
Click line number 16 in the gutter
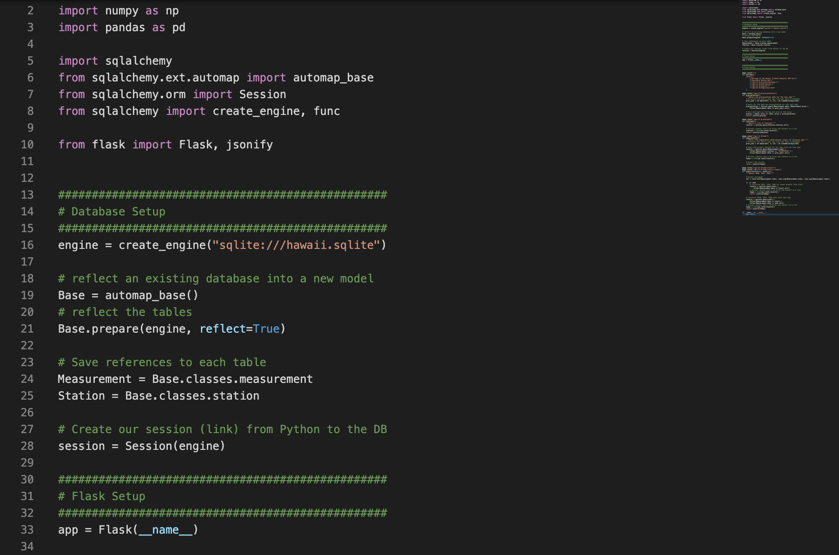27,245
